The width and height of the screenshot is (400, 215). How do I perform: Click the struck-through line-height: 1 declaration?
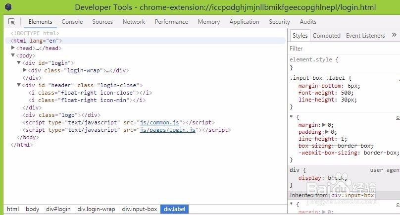pos(323,139)
